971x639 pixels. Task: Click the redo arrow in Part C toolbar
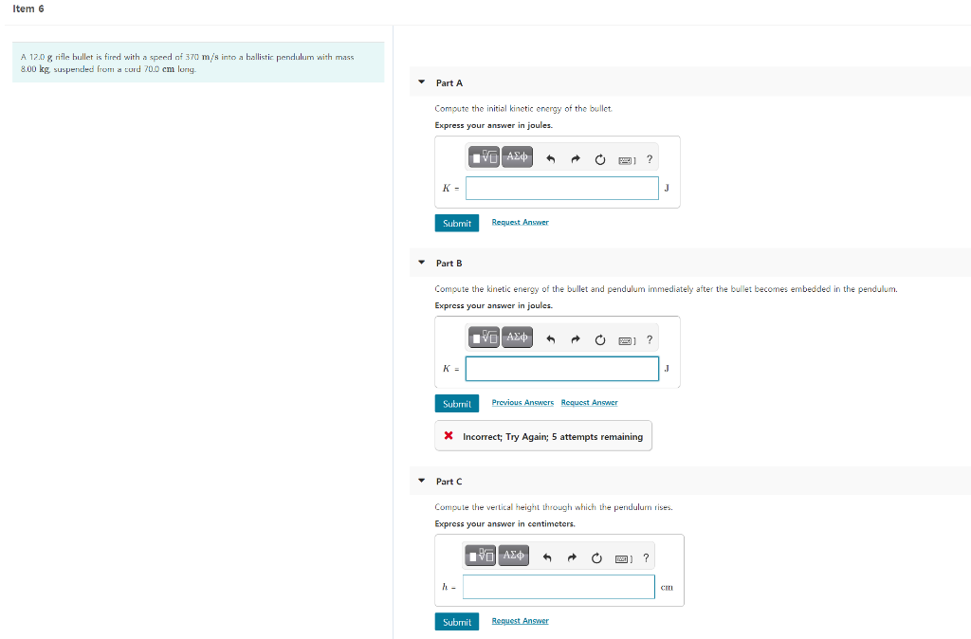tap(572, 557)
